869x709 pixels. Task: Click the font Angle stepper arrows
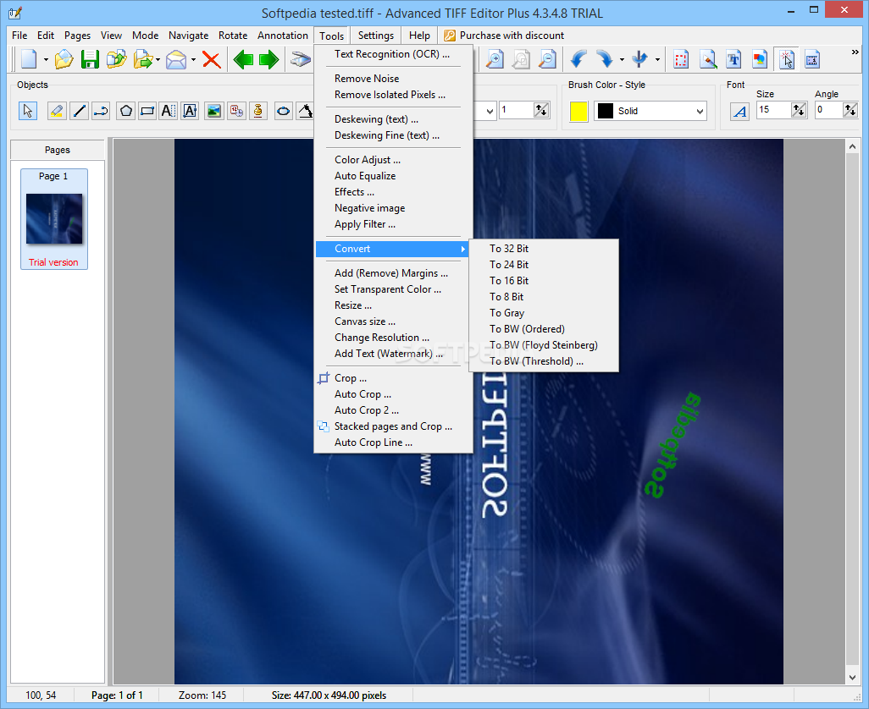[x=850, y=110]
